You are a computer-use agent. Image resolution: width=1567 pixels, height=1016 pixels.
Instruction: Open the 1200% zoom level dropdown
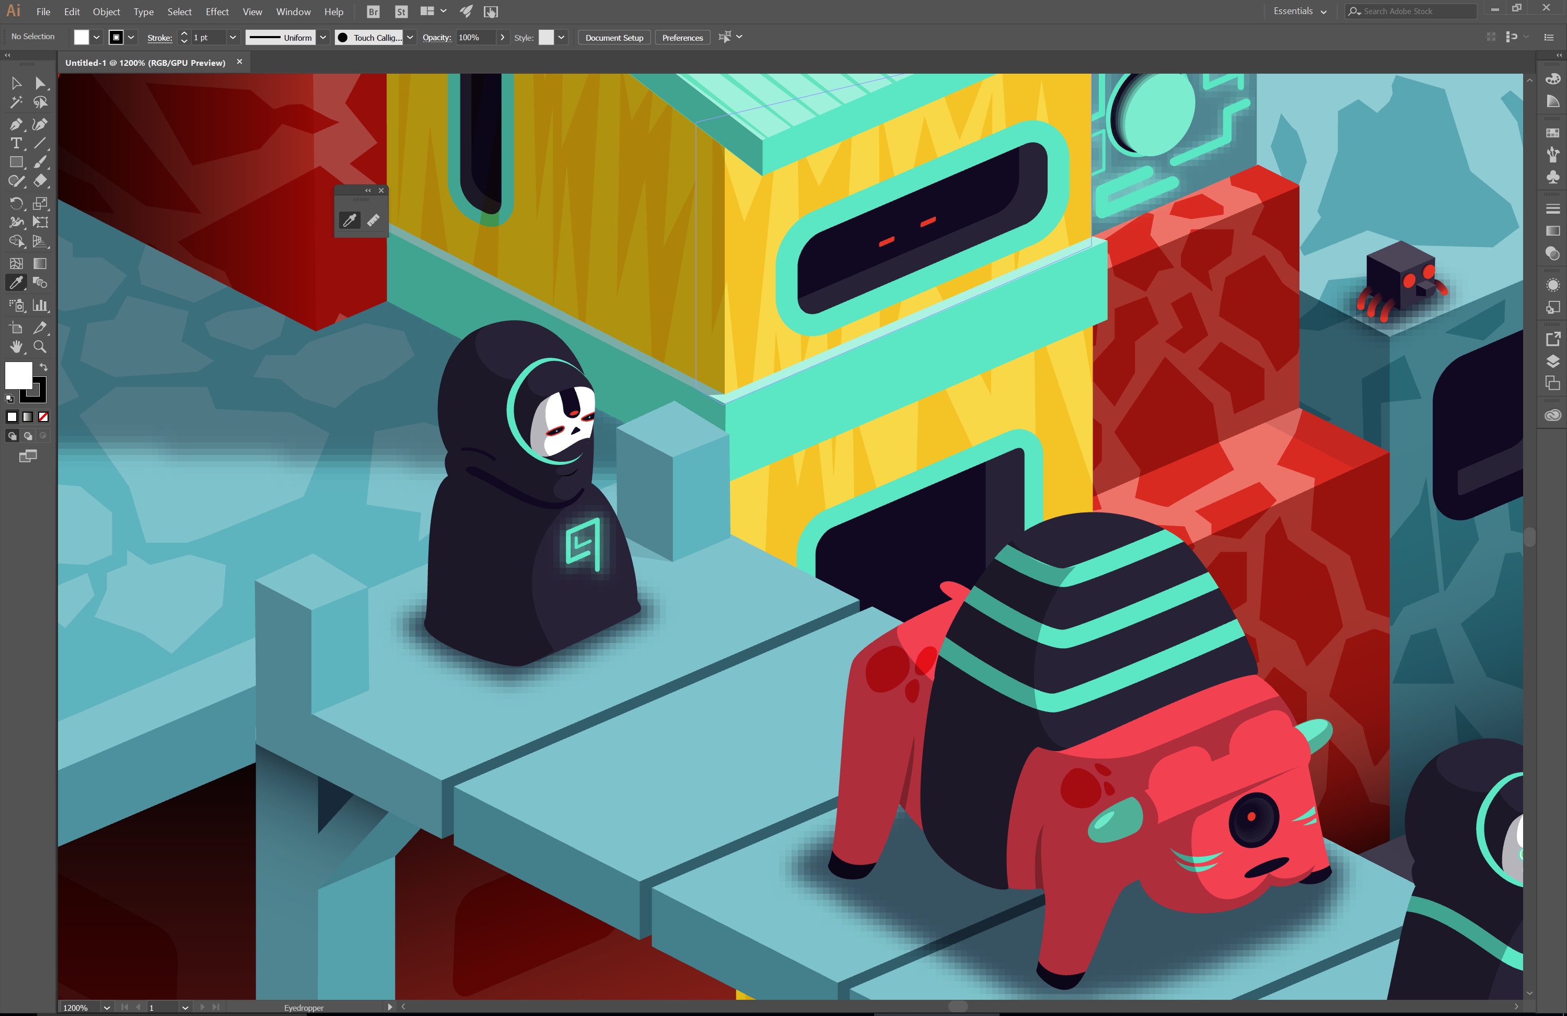[106, 1008]
